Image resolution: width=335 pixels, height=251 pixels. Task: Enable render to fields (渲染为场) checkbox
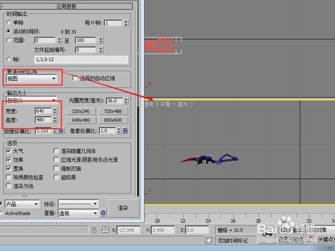(9, 186)
